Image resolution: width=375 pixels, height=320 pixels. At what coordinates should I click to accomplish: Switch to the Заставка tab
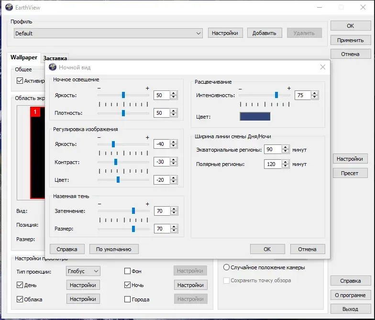pyautogui.click(x=55, y=58)
